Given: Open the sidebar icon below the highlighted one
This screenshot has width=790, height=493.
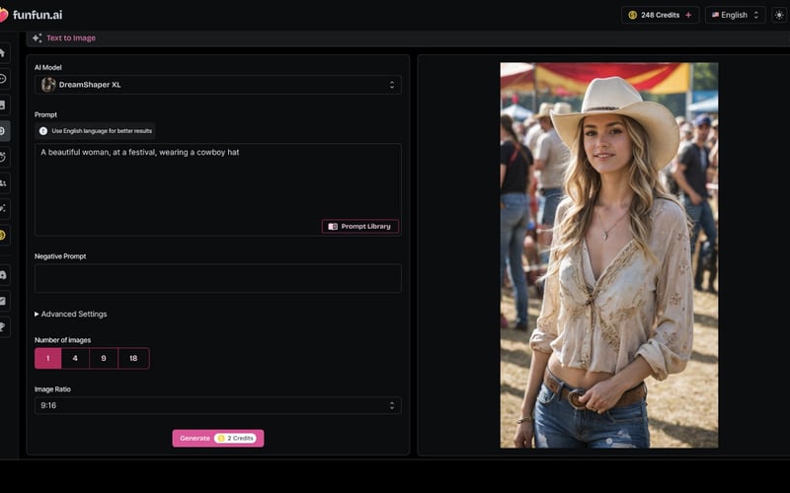Looking at the screenshot, I should click(x=3, y=157).
